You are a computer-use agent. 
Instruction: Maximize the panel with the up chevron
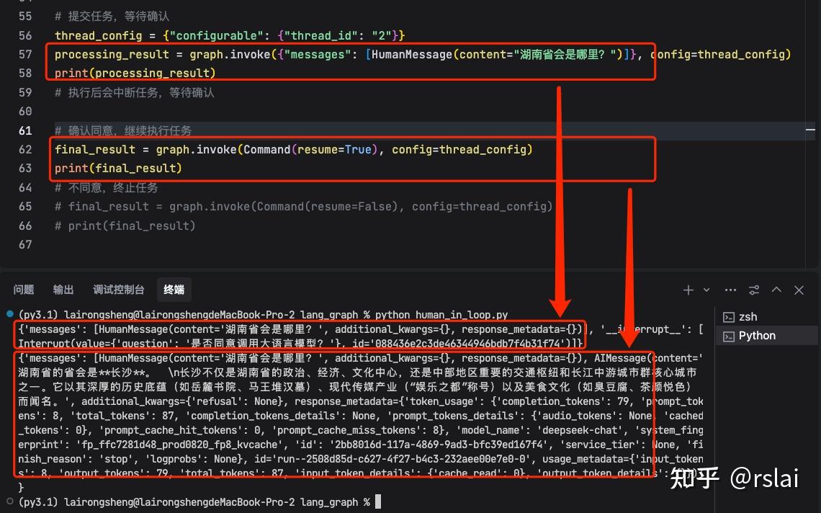coord(776,289)
